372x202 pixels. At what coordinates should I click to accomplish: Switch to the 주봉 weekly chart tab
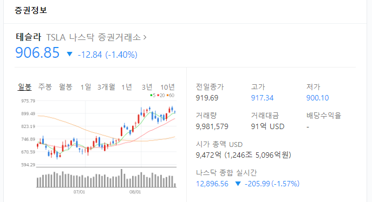tap(45, 87)
